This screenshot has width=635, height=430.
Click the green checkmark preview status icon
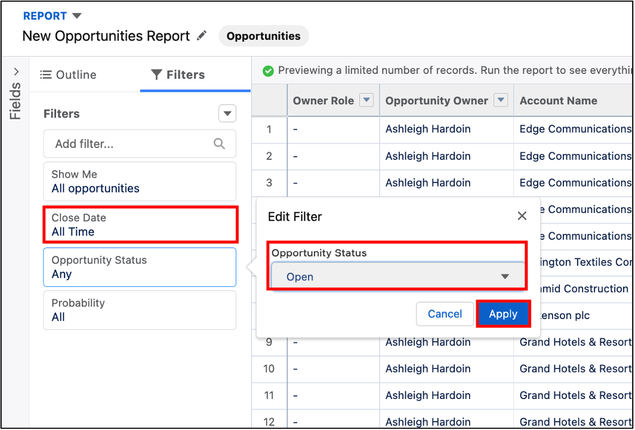268,70
